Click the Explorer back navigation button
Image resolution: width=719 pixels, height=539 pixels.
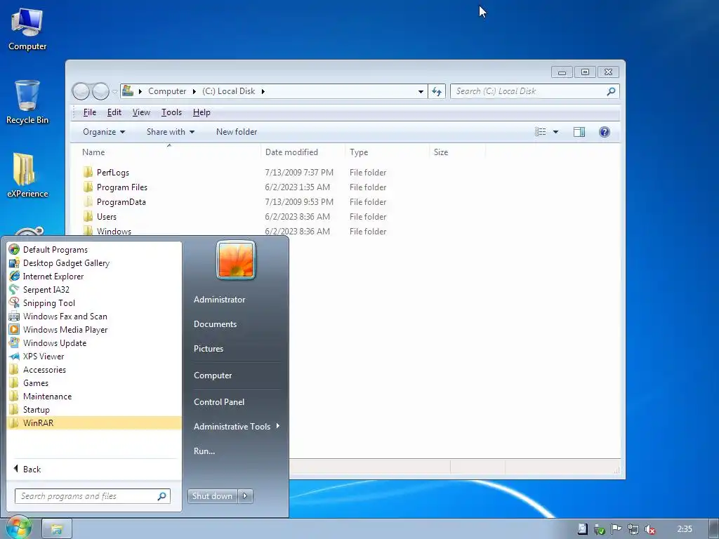[81, 91]
